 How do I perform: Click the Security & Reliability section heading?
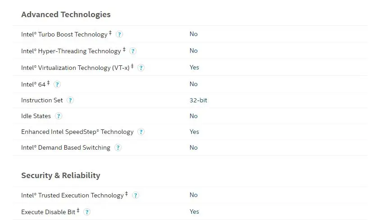(60, 175)
